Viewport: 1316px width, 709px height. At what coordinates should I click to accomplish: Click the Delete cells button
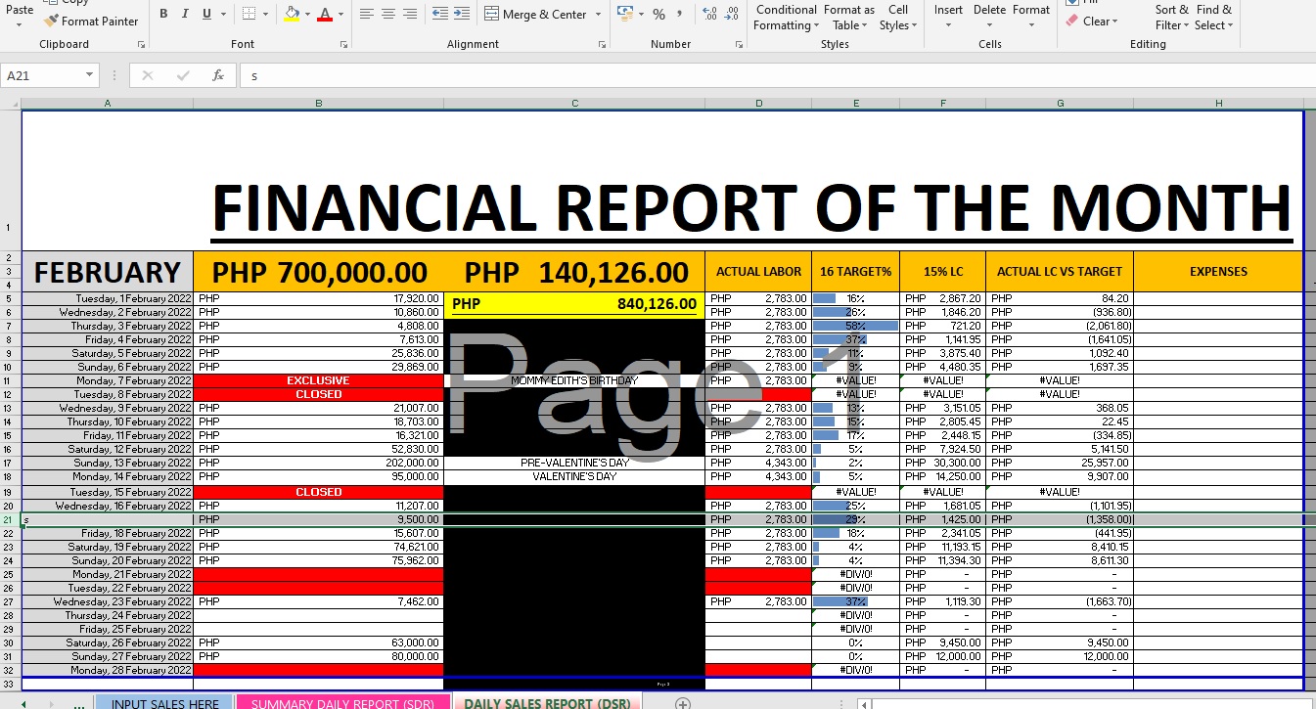(989, 16)
